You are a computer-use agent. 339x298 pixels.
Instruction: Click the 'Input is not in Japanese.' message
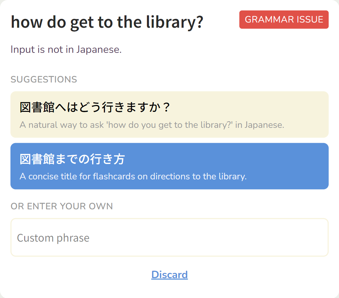[x=66, y=50]
